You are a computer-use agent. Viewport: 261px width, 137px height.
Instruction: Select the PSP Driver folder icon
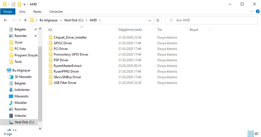tap(50, 60)
